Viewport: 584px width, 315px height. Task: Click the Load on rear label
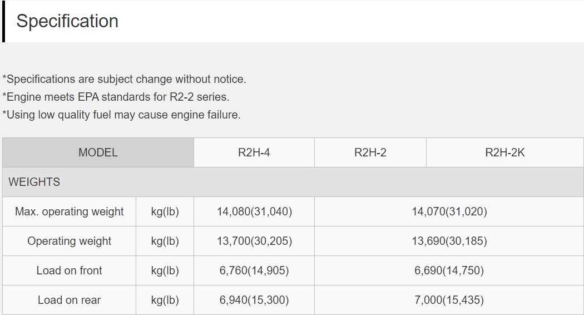coord(70,300)
